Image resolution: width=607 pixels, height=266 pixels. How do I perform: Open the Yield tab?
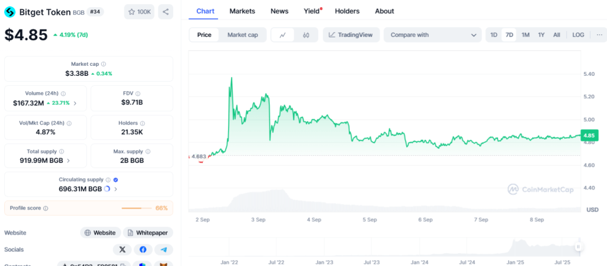coord(312,11)
